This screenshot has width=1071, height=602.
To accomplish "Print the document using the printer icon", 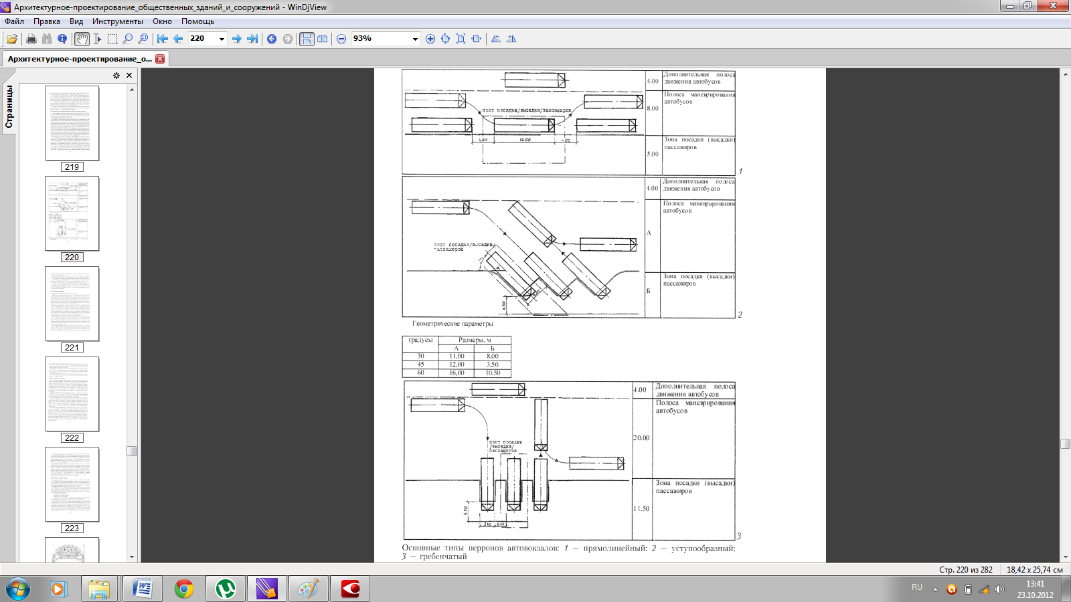I will tap(31, 39).
